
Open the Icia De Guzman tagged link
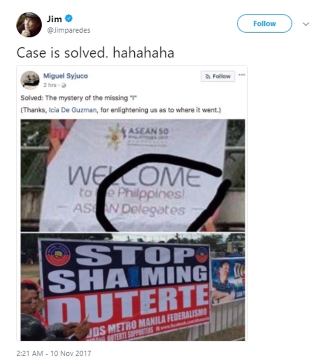coord(72,110)
